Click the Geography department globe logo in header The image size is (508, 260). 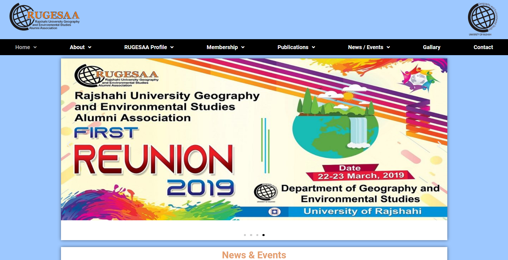point(483,19)
